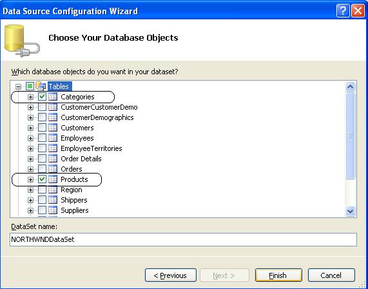Image resolution: width=368 pixels, height=289 pixels.
Task: Go back with the Previous button
Action: pyautogui.click(x=171, y=275)
